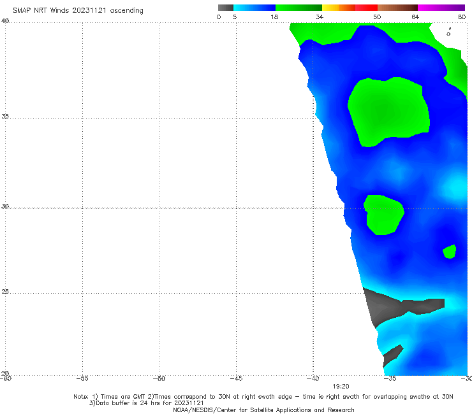
Task: Click the yellow-orange segment of the color bar
Action: coord(339,8)
